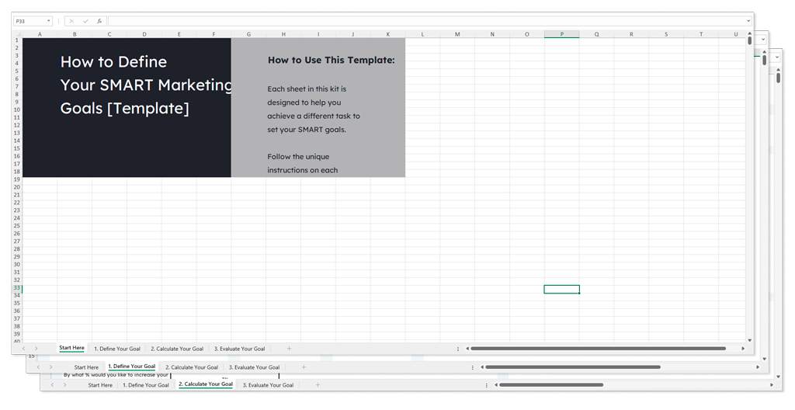
Task: Add new sheet via plus in middle window
Action: (x=304, y=367)
